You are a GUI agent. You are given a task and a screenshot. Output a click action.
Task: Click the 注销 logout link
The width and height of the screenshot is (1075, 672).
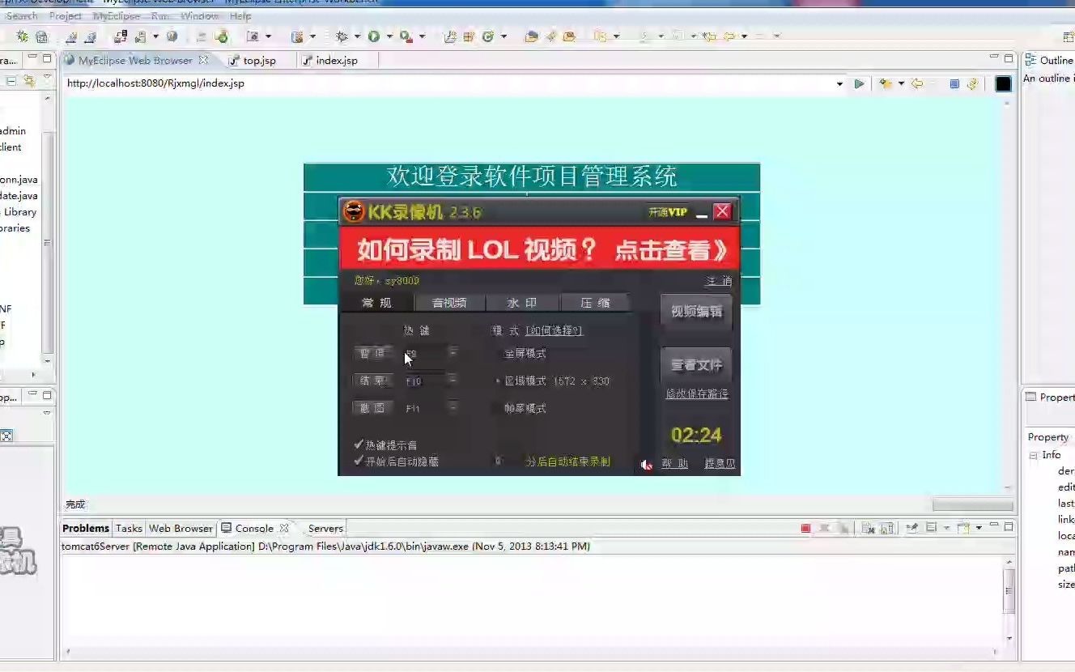(x=718, y=281)
